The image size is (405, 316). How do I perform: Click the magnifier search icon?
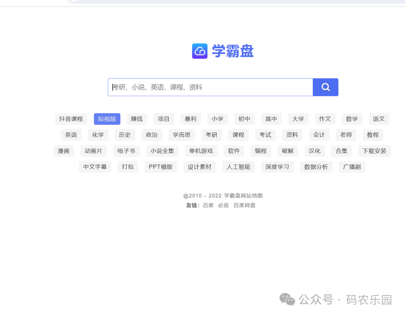(325, 87)
